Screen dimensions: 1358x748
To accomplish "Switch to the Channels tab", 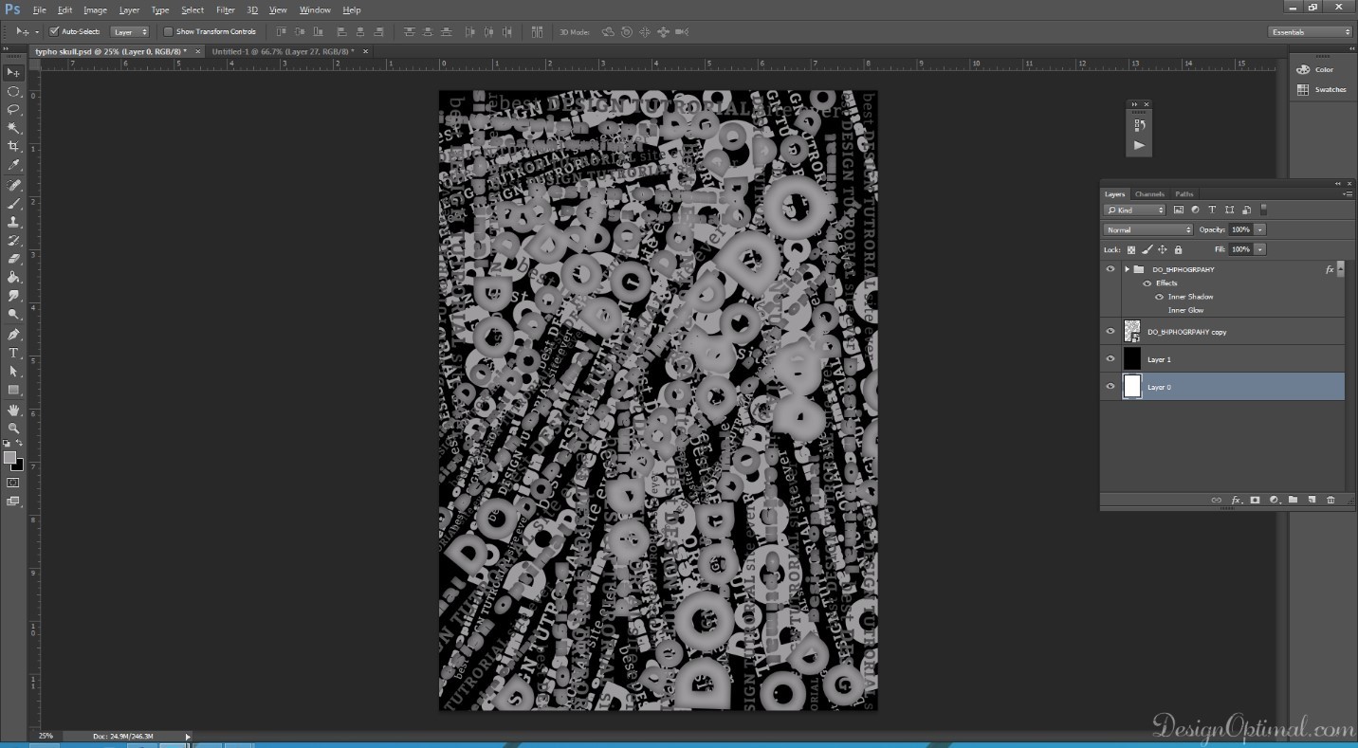I will coord(1149,193).
